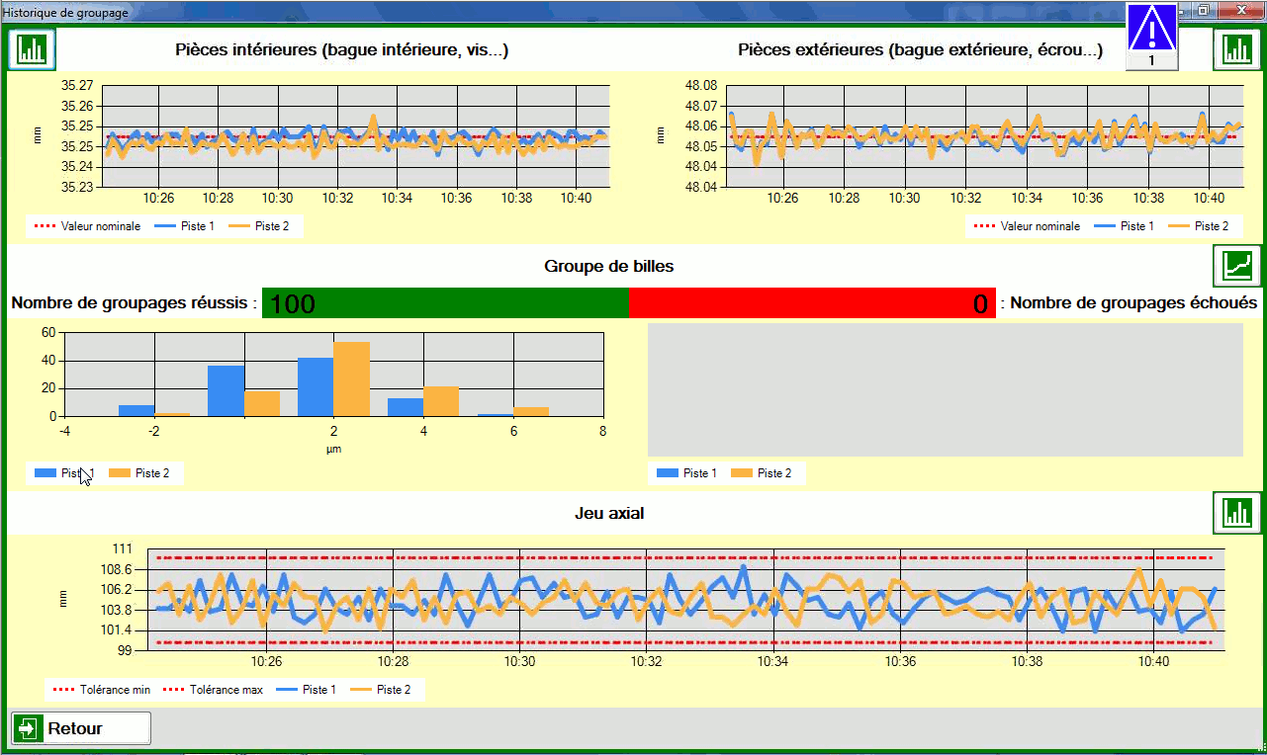
Task: Click the alarm count number under warning sign
Action: click(x=1152, y=61)
